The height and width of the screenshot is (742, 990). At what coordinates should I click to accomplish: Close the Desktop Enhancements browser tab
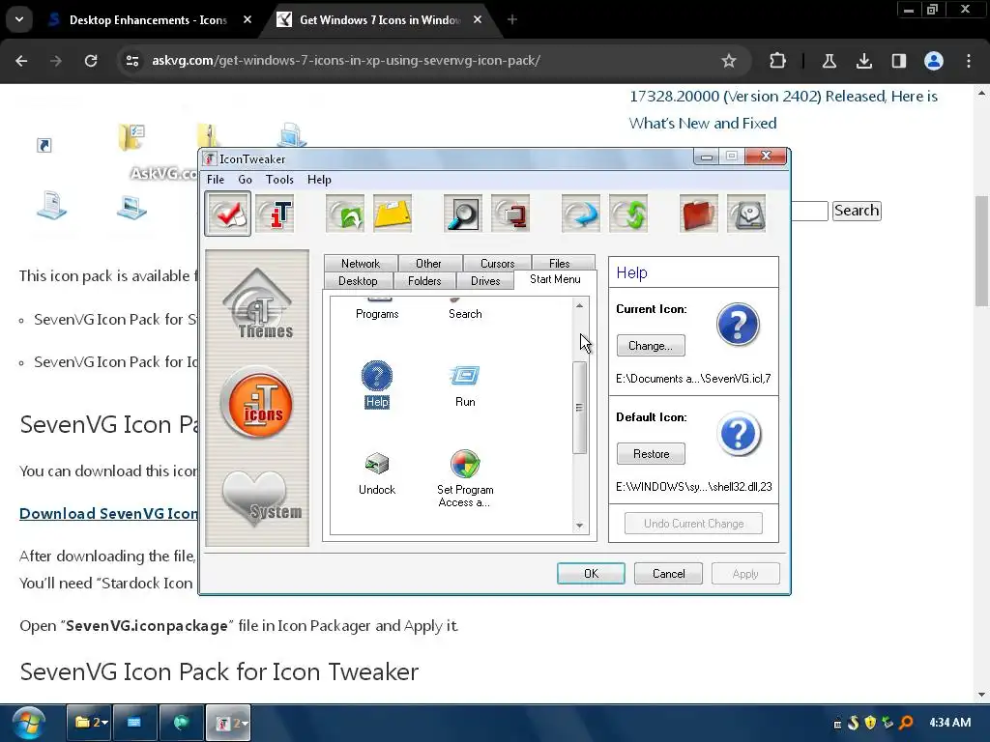(247, 19)
